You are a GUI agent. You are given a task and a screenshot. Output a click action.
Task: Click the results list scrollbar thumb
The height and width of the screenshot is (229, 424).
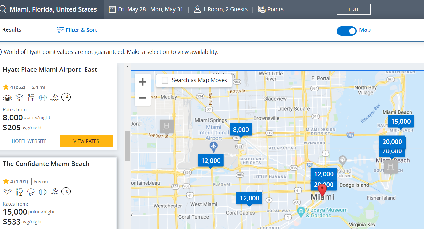point(127,146)
